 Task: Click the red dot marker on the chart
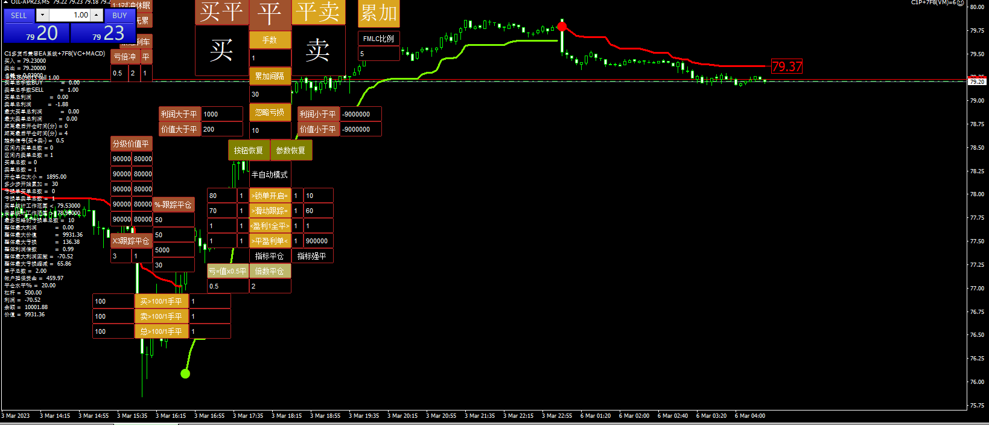click(x=562, y=27)
